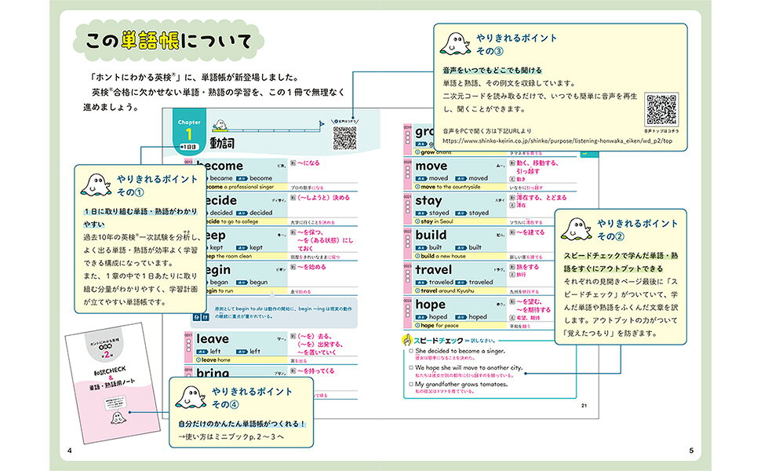Click the ghost mascot in the やりきれるポイント その① box
This screenshot has height=471, width=761.
click(x=96, y=186)
